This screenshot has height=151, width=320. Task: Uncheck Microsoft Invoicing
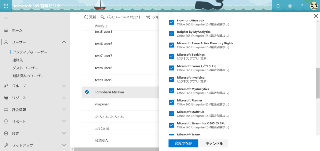(171, 79)
